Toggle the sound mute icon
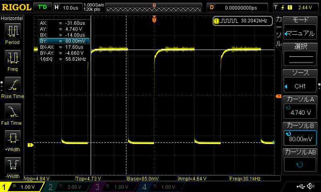Image resolution: width=321 pixels, height=192 pixels. coord(311,186)
